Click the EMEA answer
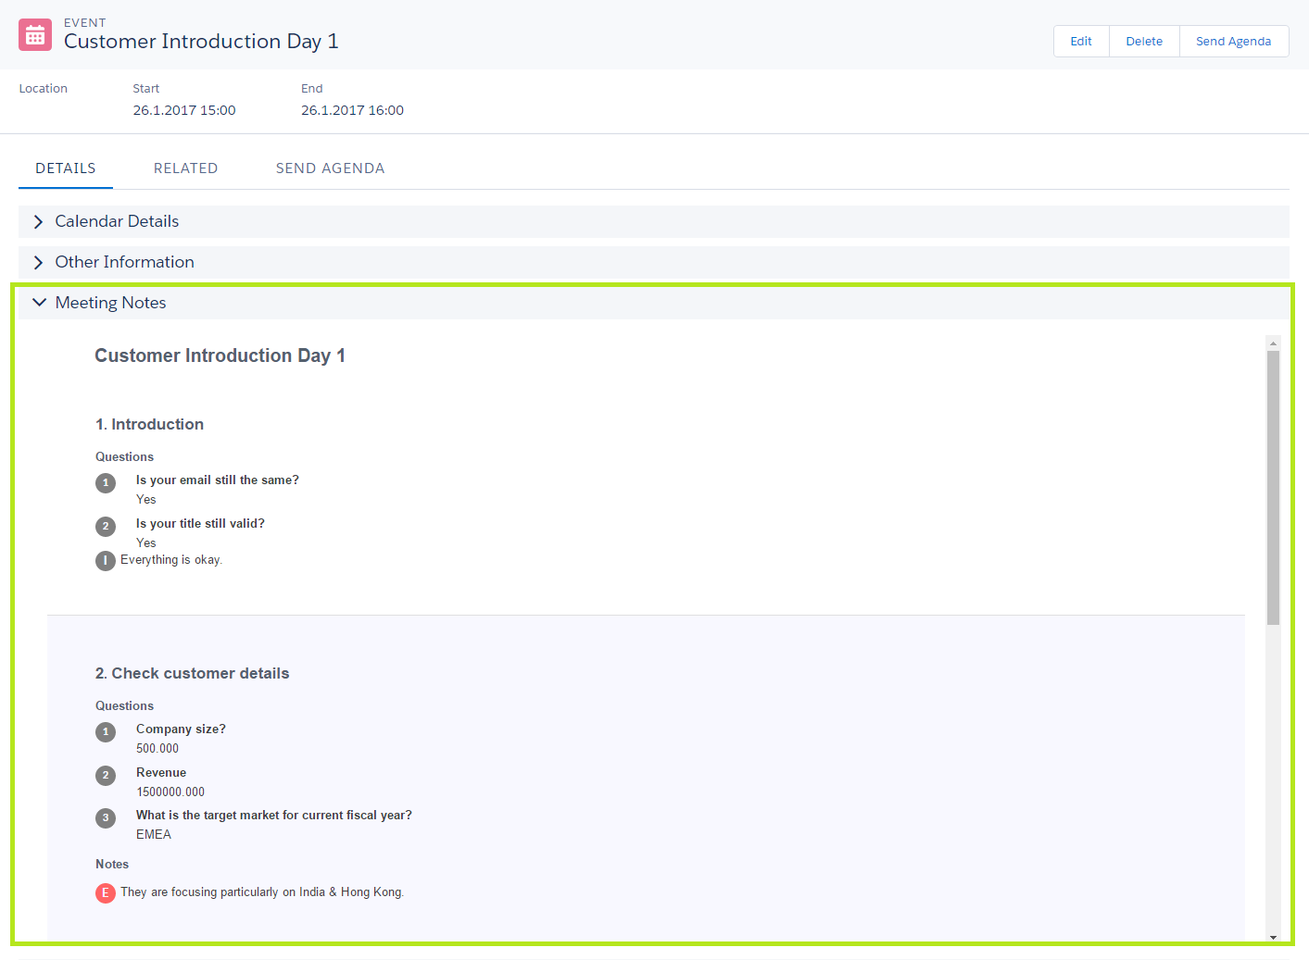The width and height of the screenshot is (1309, 960). [x=154, y=834]
